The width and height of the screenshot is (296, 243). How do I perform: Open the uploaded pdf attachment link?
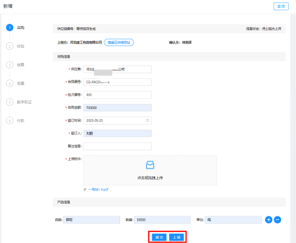98,189
